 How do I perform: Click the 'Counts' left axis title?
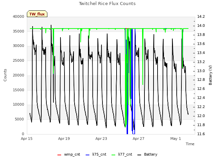[5, 75]
